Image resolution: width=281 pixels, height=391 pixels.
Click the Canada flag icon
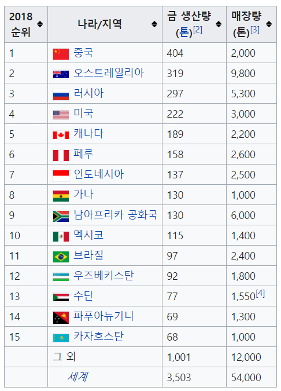pyautogui.click(x=61, y=135)
